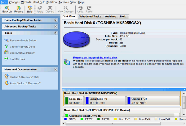Viewport: 186px width, 126px height.
Task: Click the FAT16 dark green legend swatch
Action: (99, 119)
